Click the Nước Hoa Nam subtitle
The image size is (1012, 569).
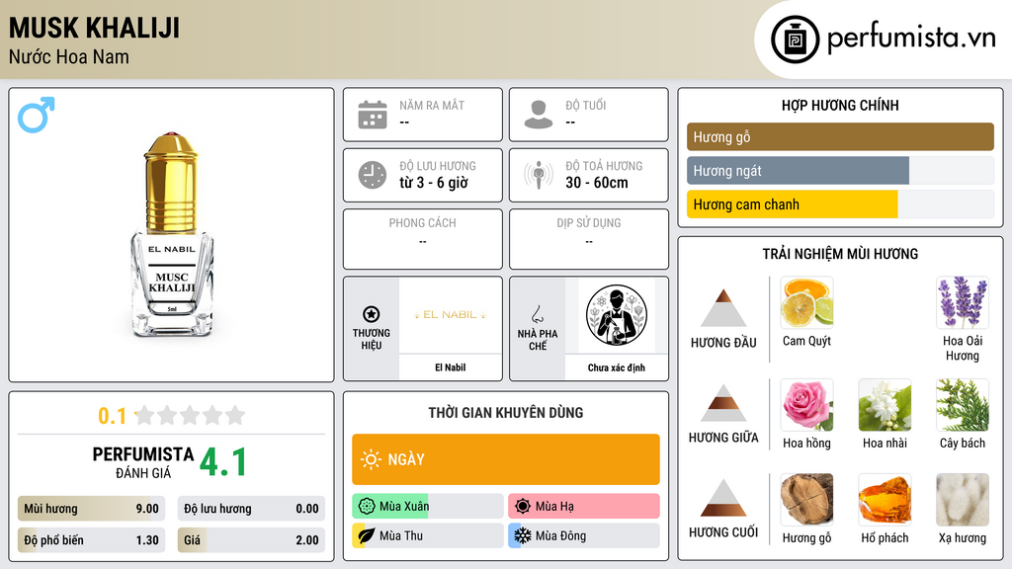click(69, 56)
